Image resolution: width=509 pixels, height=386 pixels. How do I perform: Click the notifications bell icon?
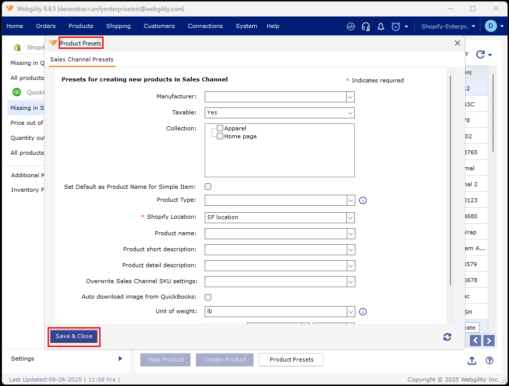(x=381, y=26)
